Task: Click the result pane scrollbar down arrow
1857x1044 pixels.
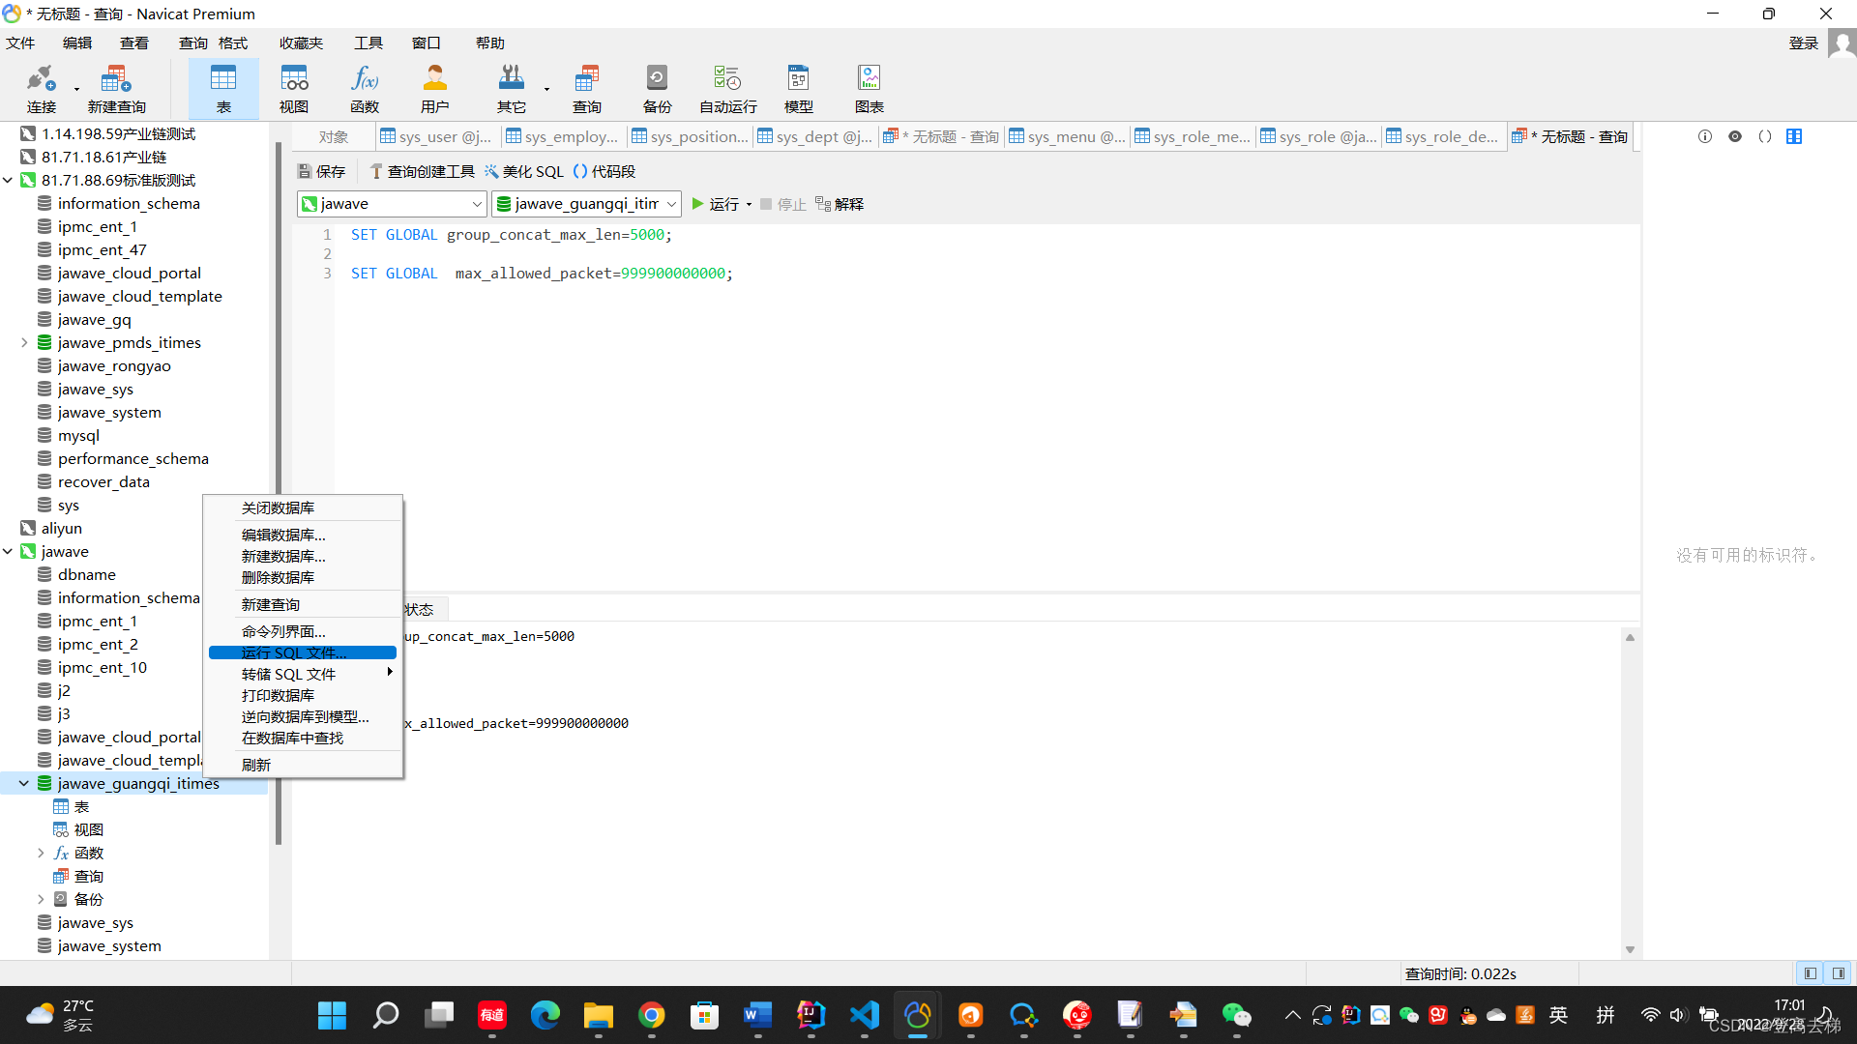Action: click(x=1630, y=949)
